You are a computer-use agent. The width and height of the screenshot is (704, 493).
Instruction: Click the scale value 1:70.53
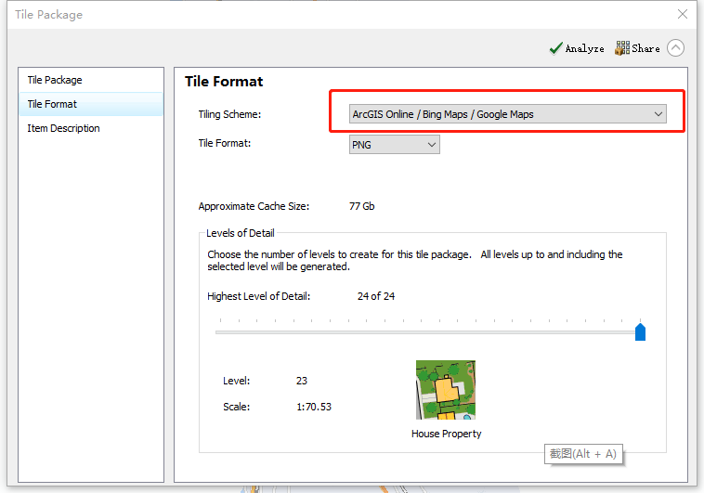coord(313,407)
